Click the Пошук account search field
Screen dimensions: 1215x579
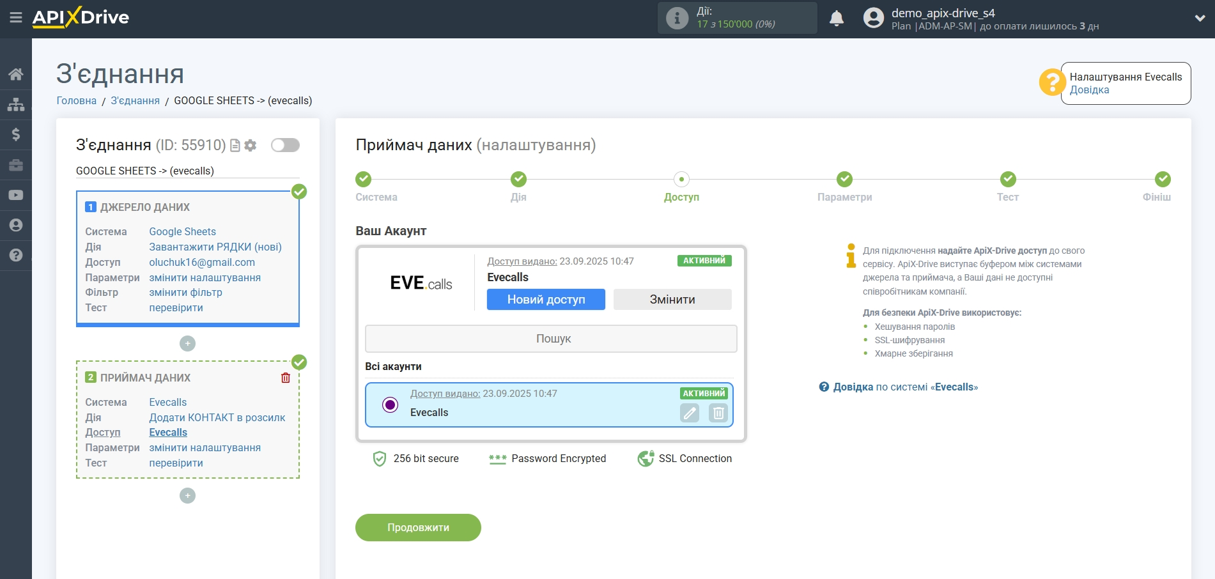point(551,339)
